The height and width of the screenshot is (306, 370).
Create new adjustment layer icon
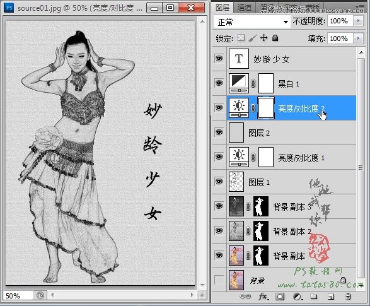coord(298,297)
